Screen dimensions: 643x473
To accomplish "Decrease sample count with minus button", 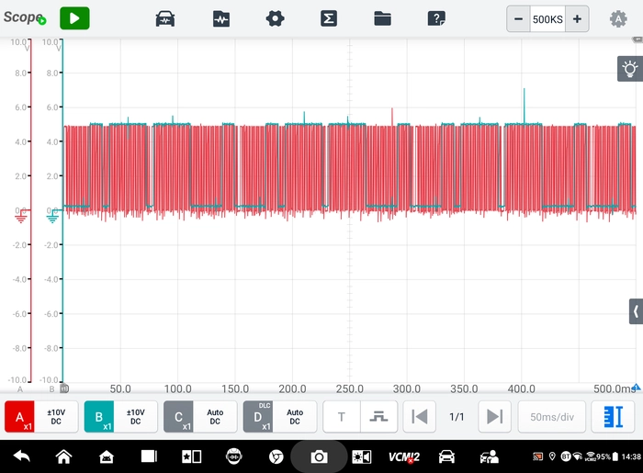I will tap(518, 19).
